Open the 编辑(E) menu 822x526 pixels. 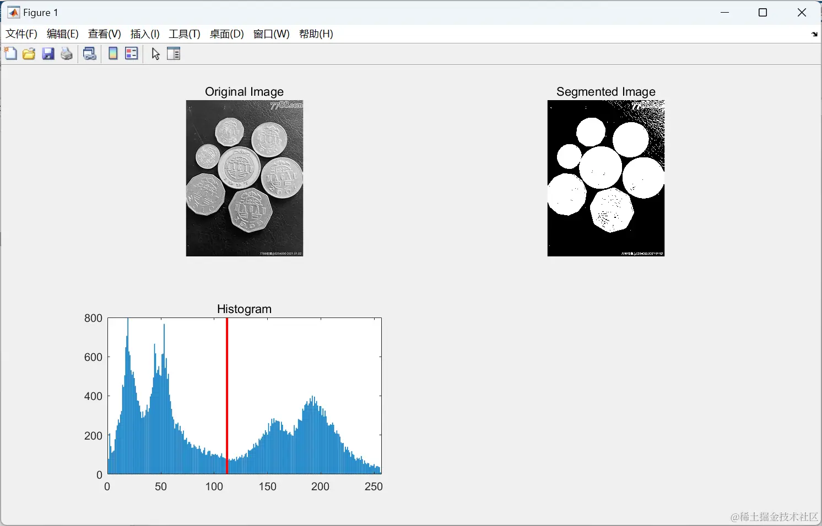tap(63, 34)
